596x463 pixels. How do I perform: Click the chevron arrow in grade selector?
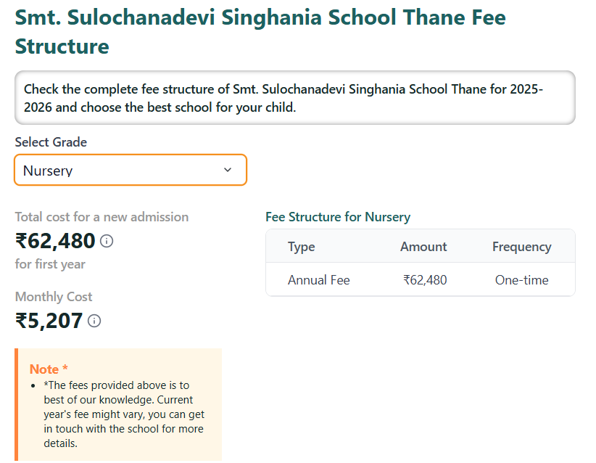point(228,170)
